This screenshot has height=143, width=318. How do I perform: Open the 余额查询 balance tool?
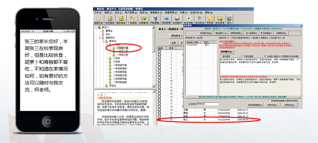point(144,19)
